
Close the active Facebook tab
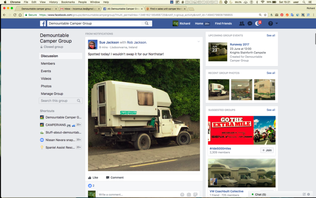[x=142, y=9]
